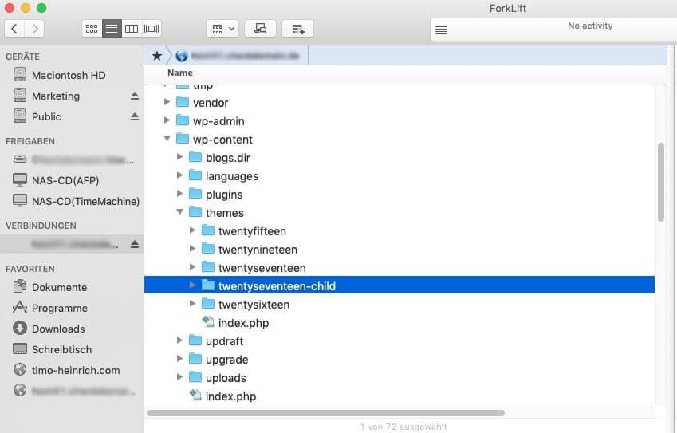Eject the Public volume

point(135,116)
